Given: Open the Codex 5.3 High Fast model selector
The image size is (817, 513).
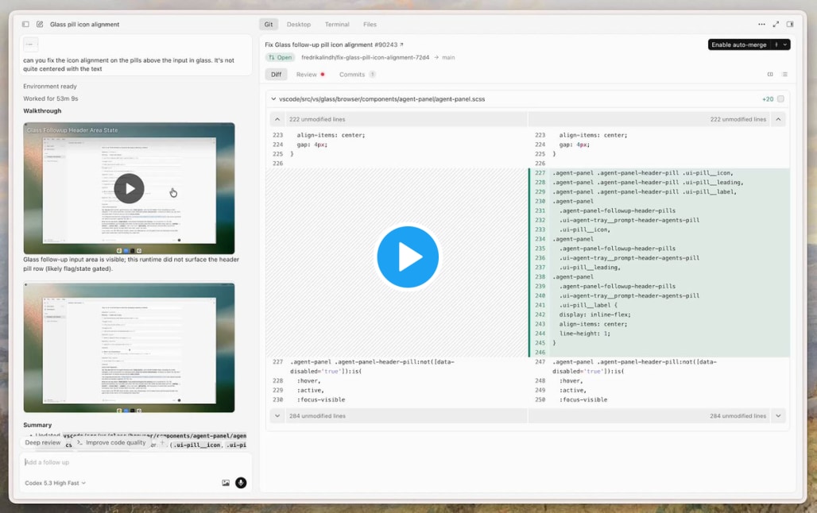Looking at the screenshot, I should [x=55, y=483].
